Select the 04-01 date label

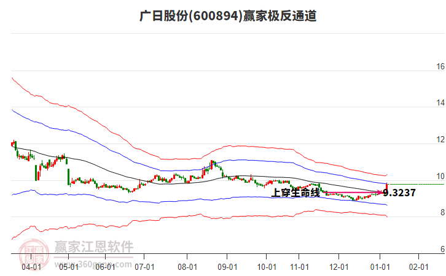[x=31, y=267]
